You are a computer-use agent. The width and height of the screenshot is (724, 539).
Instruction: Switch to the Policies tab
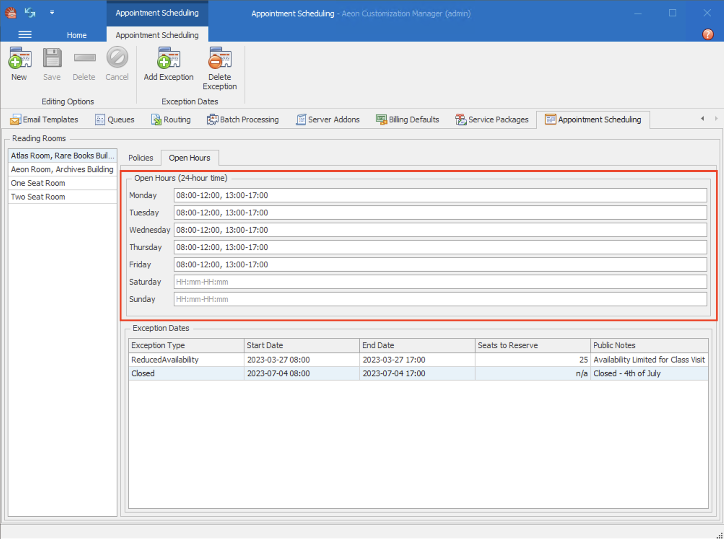140,158
